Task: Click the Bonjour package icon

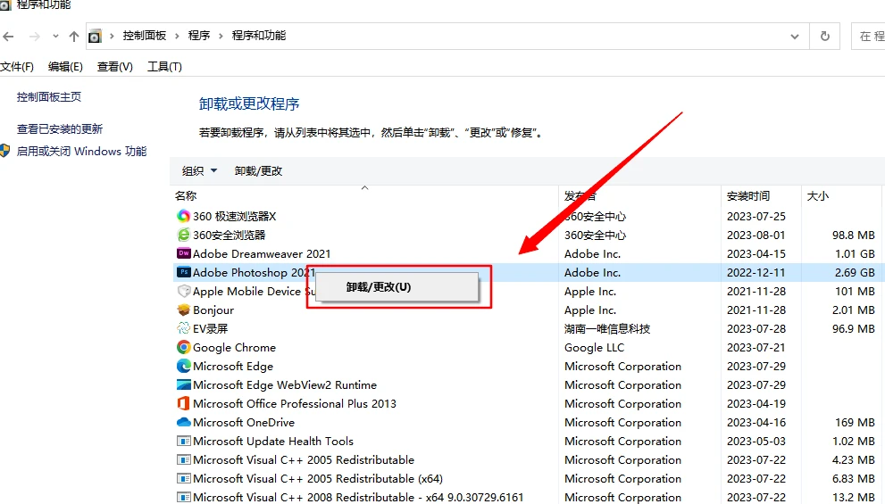Action: [x=183, y=310]
